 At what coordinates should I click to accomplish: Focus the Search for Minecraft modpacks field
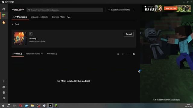[x=65, y=10]
